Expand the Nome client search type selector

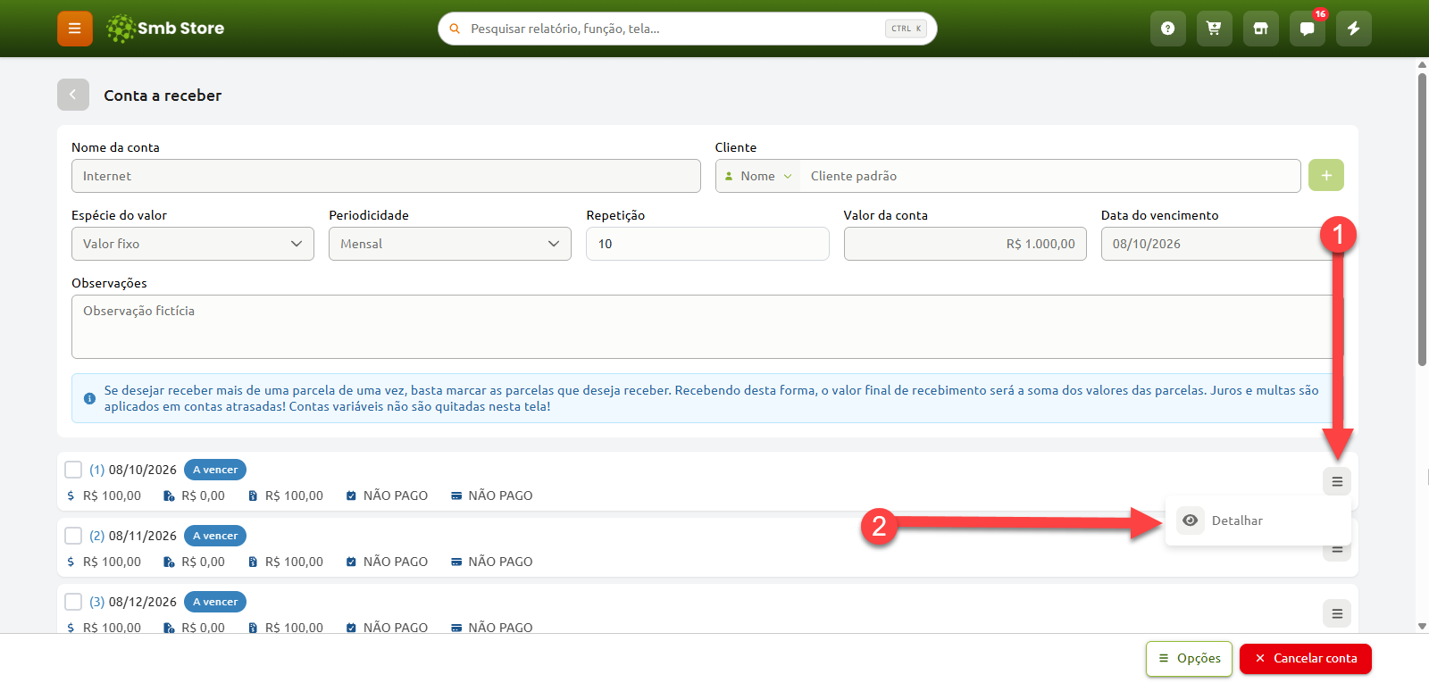tap(758, 176)
